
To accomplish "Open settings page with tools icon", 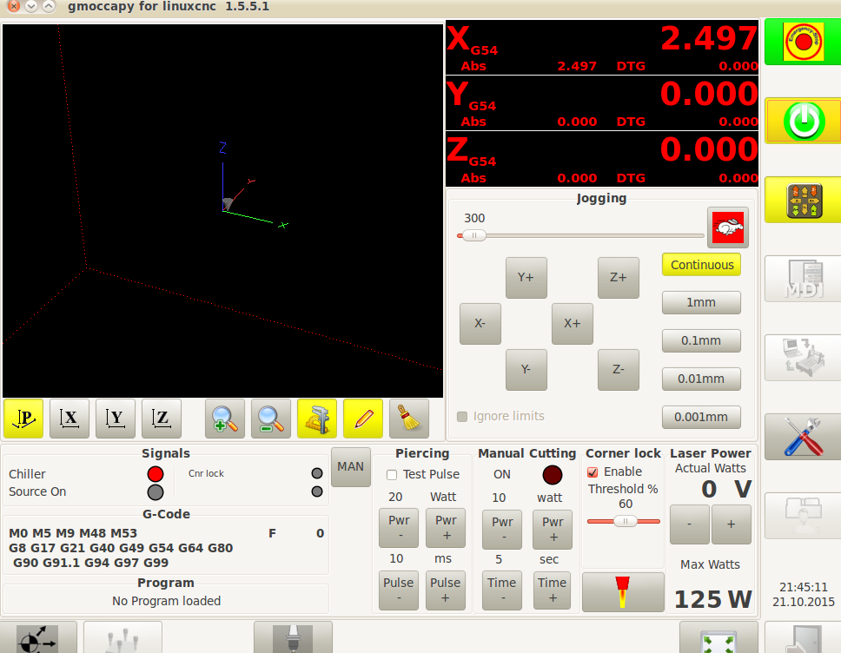I will click(x=803, y=437).
